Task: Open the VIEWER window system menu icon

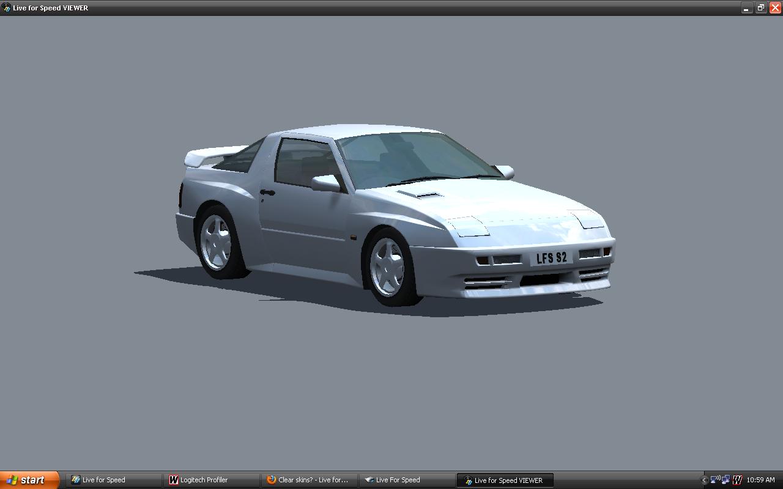Action: tap(6, 8)
